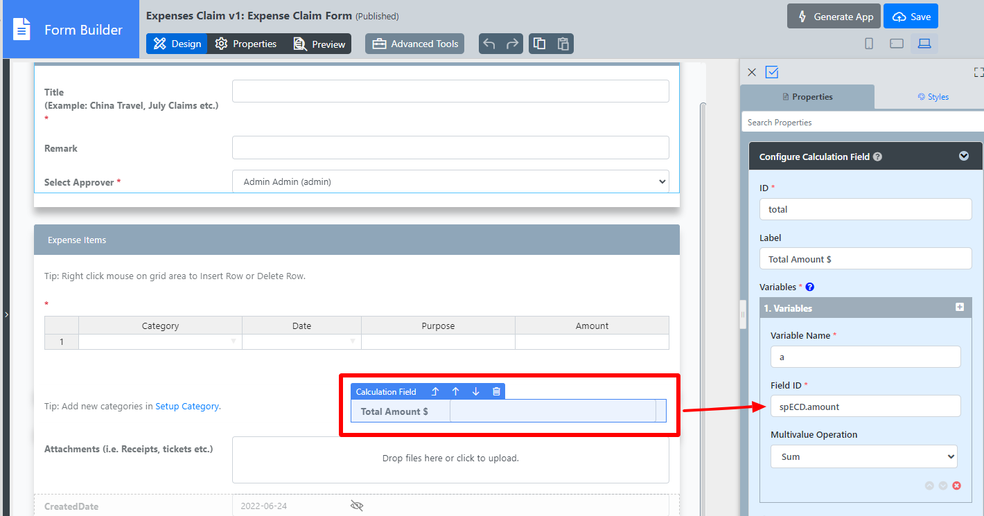Toggle the hidden eye icon beside CreatedDate
The image size is (984, 516).
pos(357,506)
